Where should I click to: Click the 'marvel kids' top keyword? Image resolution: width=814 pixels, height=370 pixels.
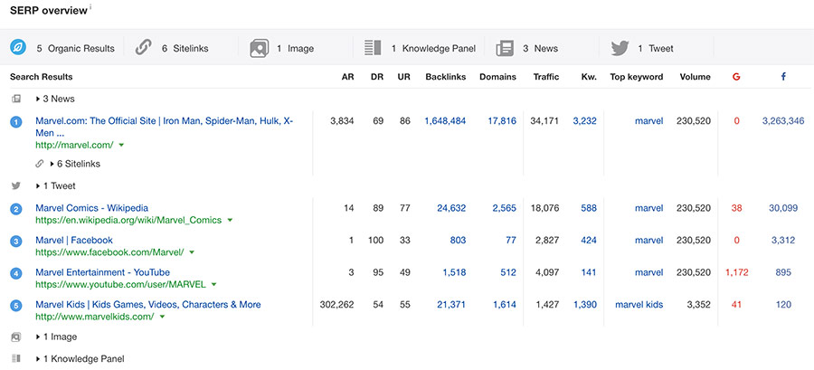[639, 305]
